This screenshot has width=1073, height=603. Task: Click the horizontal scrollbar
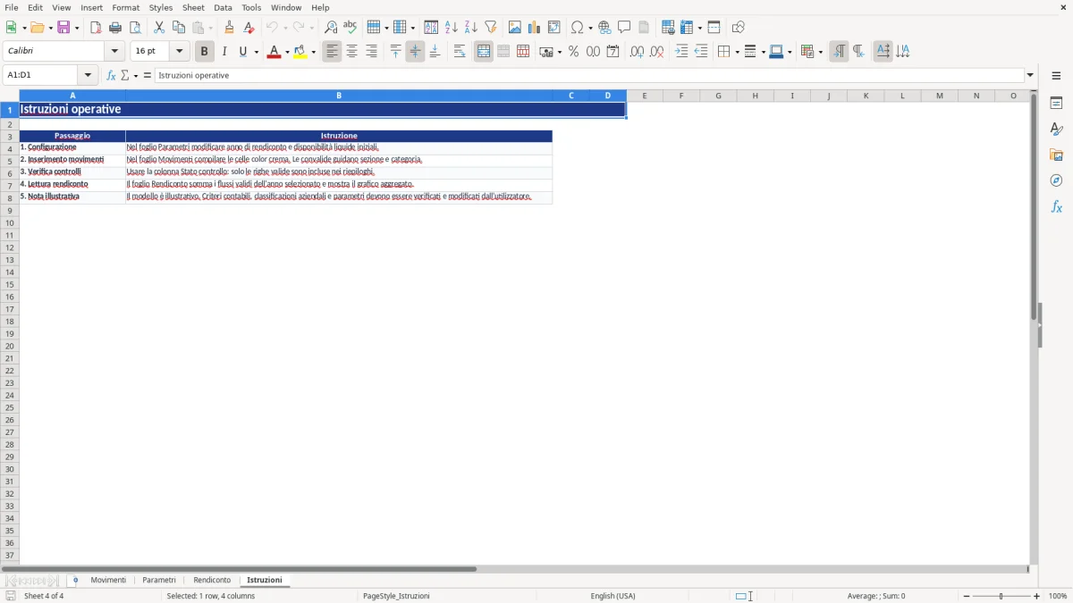coord(240,569)
